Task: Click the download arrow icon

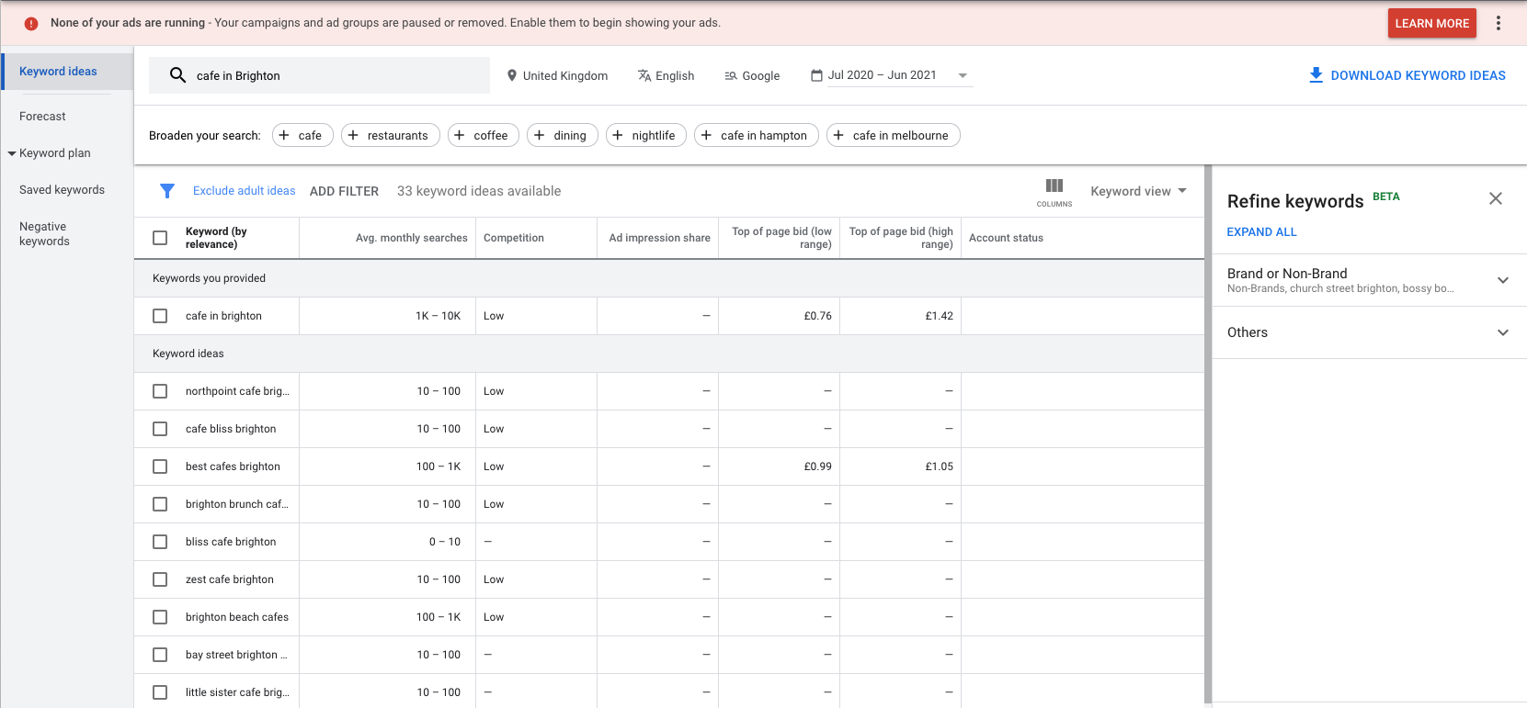Action: click(x=1316, y=75)
